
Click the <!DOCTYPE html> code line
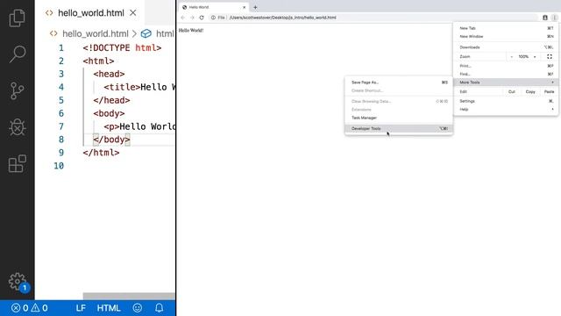122,47
